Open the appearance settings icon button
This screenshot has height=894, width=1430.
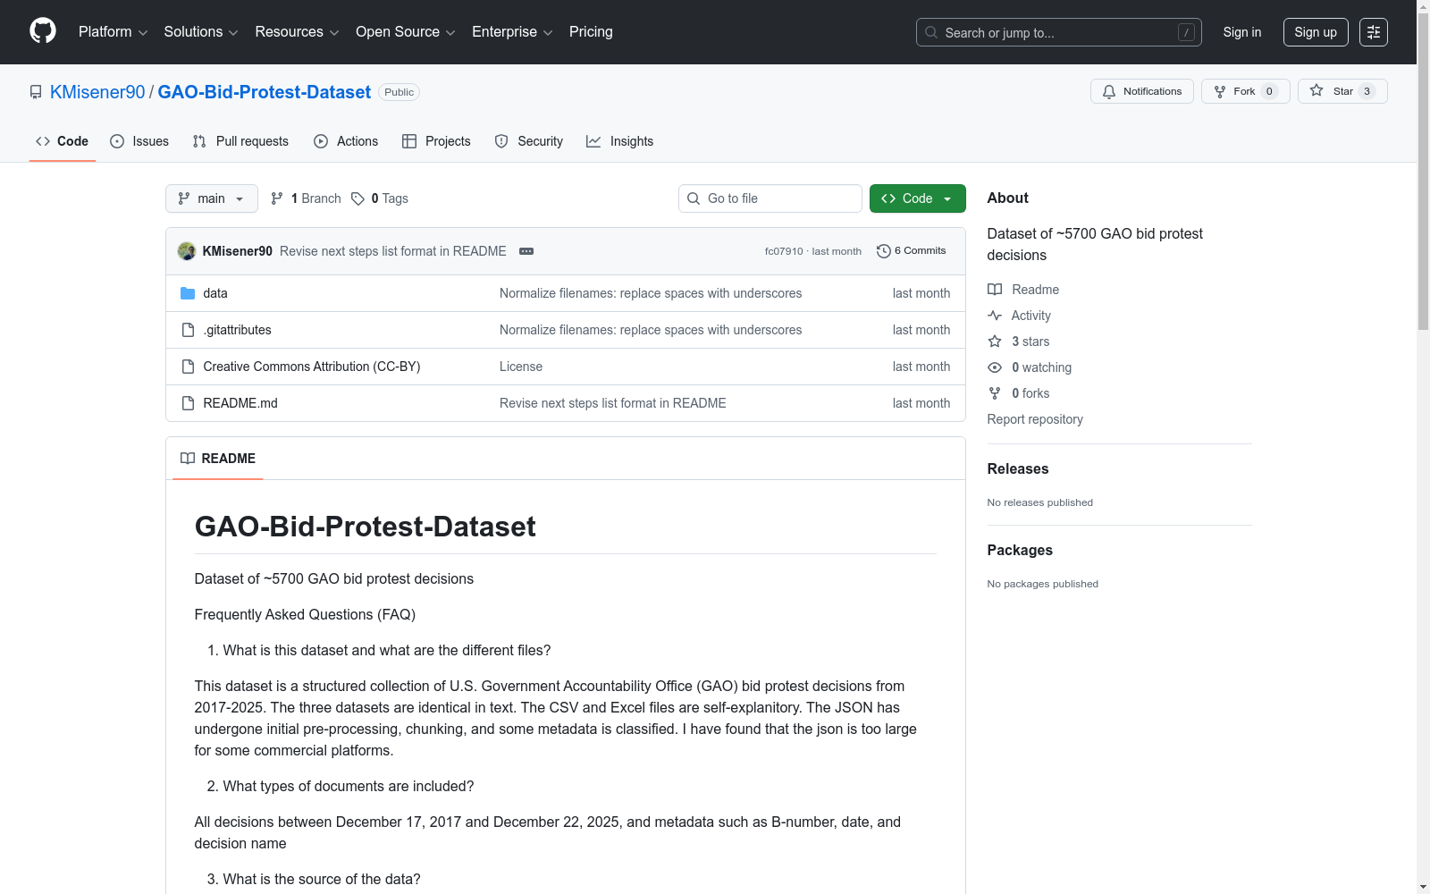pos(1374,32)
